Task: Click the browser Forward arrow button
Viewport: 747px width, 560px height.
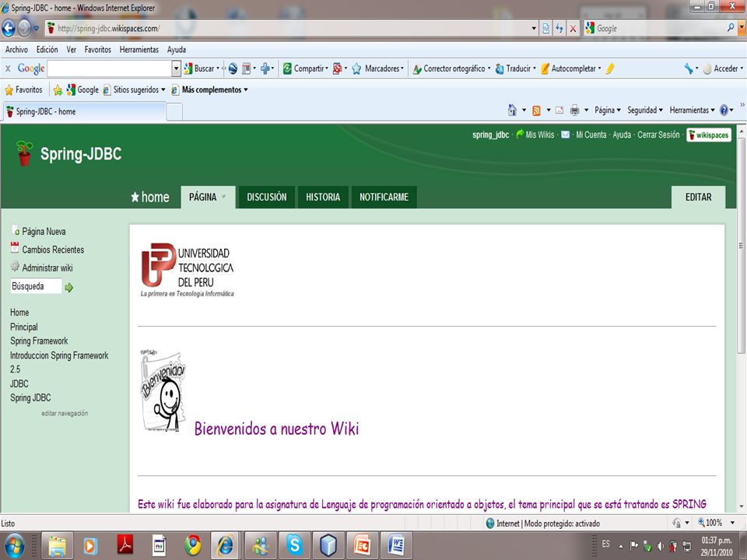Action: click(24, 29)
